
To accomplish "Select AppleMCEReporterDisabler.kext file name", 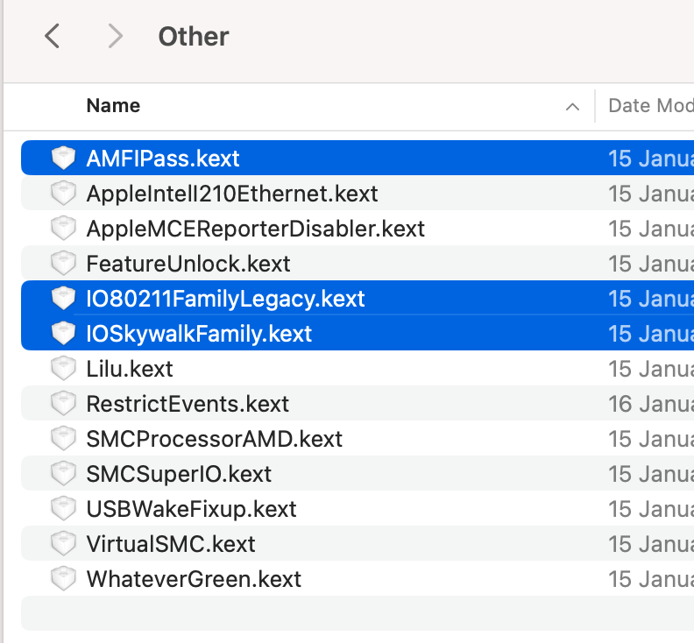I will [x=255, y=229].
